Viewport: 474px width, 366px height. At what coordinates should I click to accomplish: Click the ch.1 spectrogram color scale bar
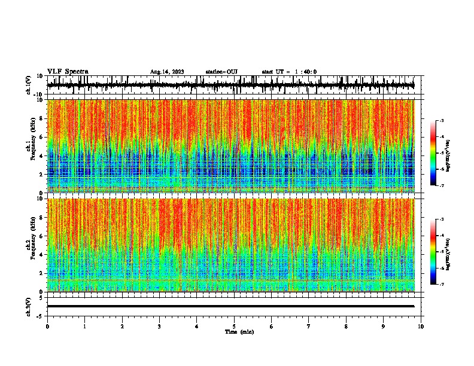pos(433,152)
